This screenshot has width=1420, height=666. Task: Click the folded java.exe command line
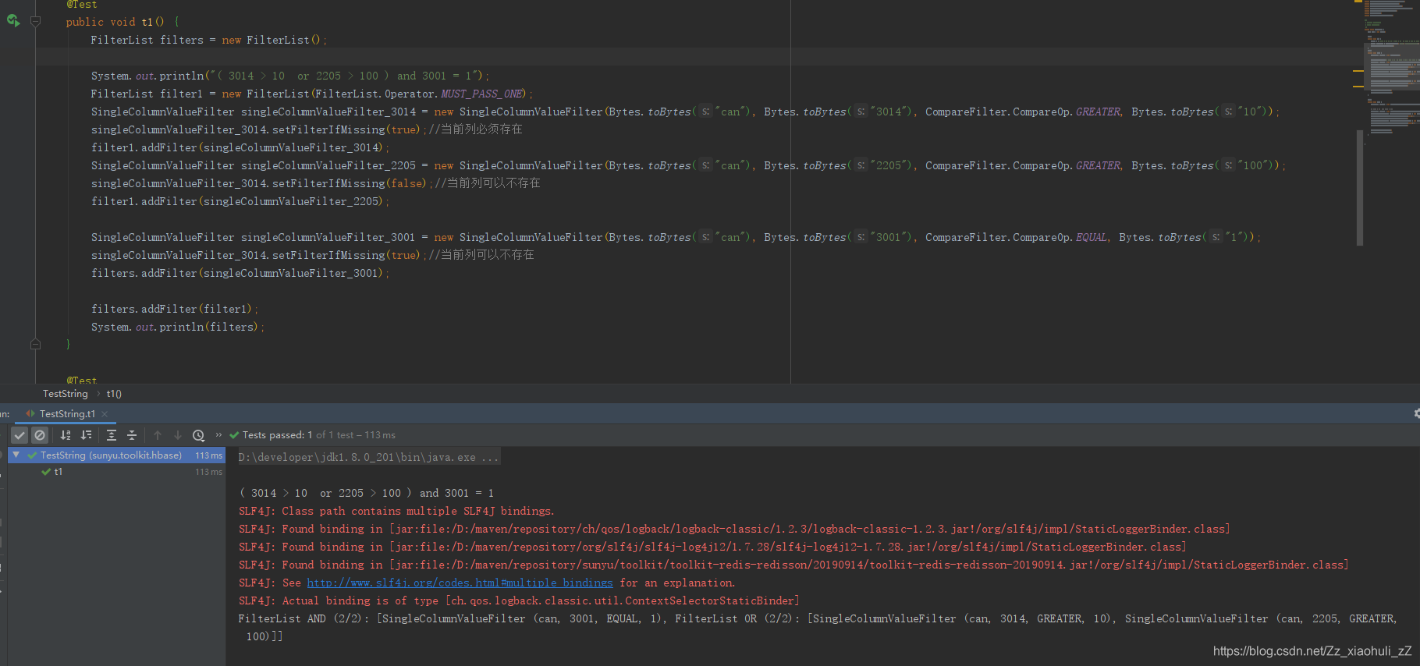point(369,457)
